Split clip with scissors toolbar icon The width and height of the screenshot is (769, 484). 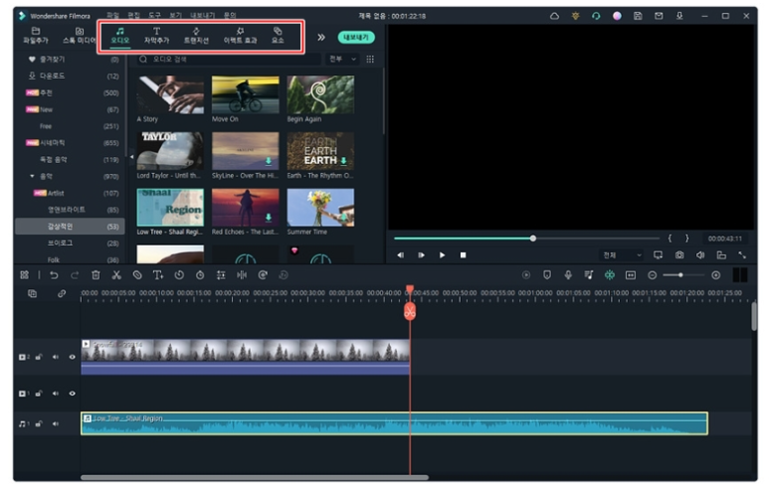116,275
